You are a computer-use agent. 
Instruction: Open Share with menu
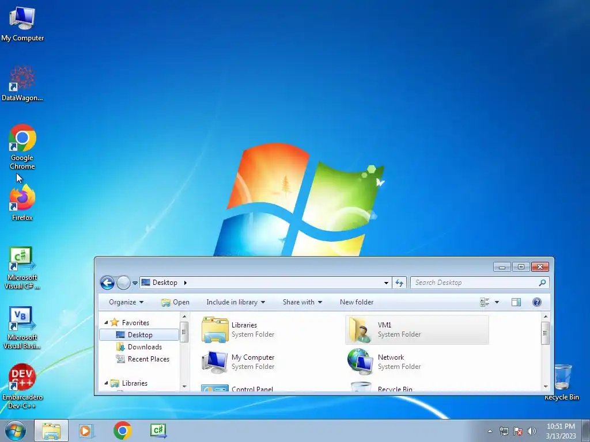pos(302,302)
